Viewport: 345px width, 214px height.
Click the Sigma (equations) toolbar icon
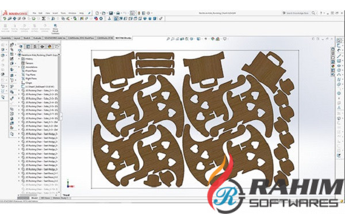pos(44,18)
